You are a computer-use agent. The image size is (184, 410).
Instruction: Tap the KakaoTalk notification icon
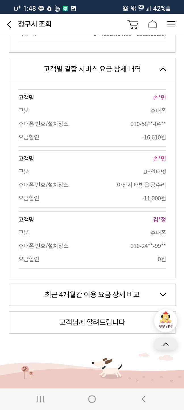tap(41, 9)
